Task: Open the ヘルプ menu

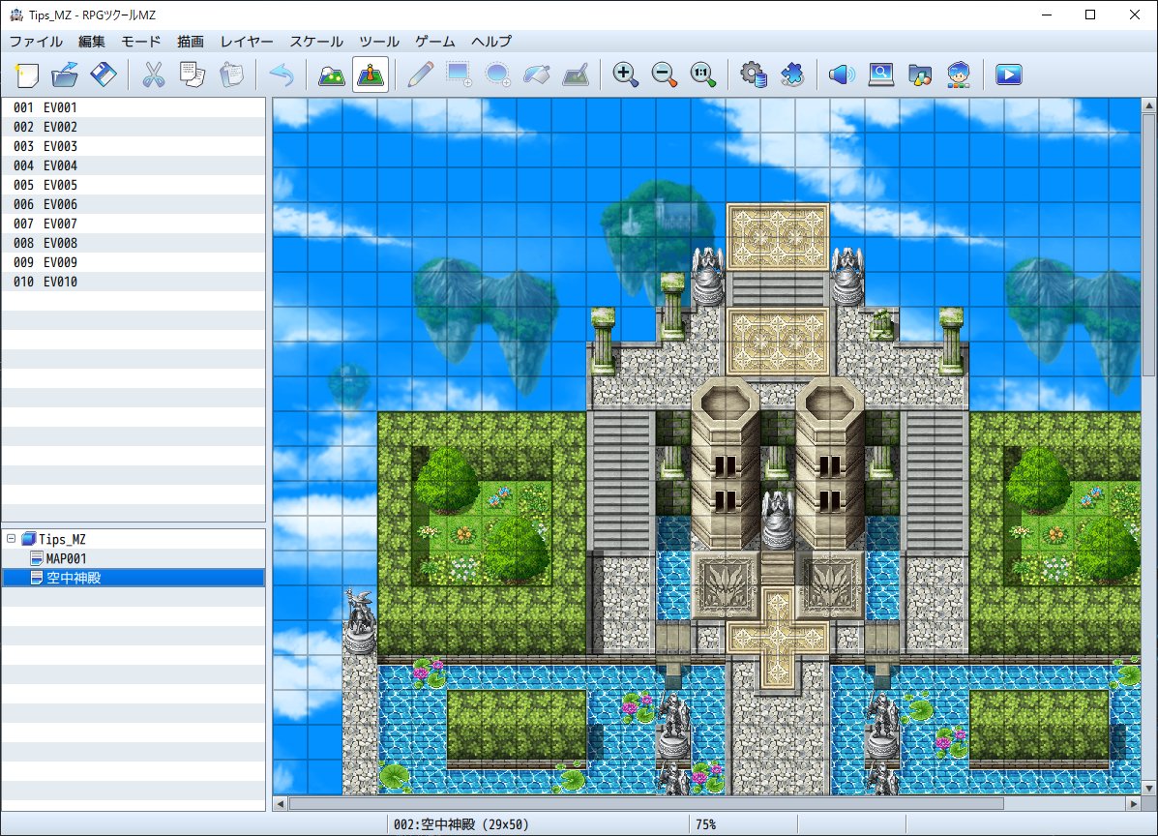Action: pyautogui.click(x=491, y=42)
